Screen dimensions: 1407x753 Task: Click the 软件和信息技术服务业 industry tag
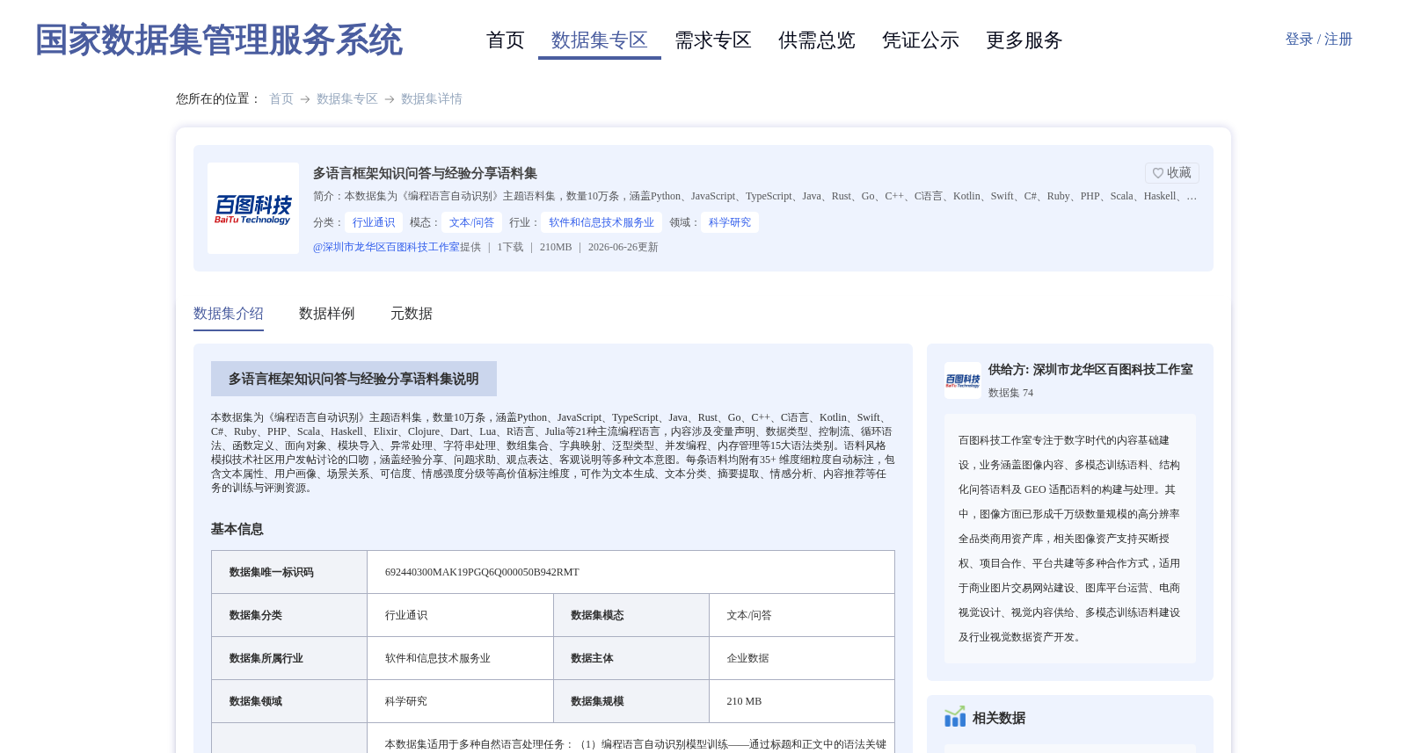click(602, 222)
